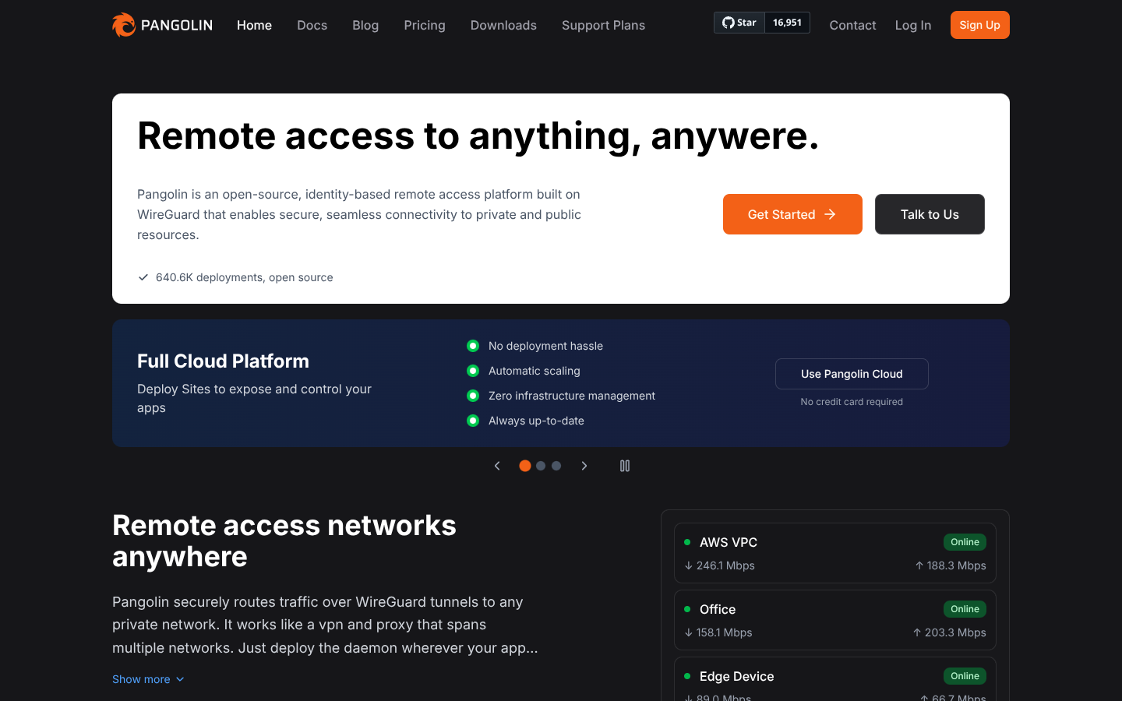Click the orange Sign Up button
Screen dimensions: 1122x701
(x=979, y=25)
